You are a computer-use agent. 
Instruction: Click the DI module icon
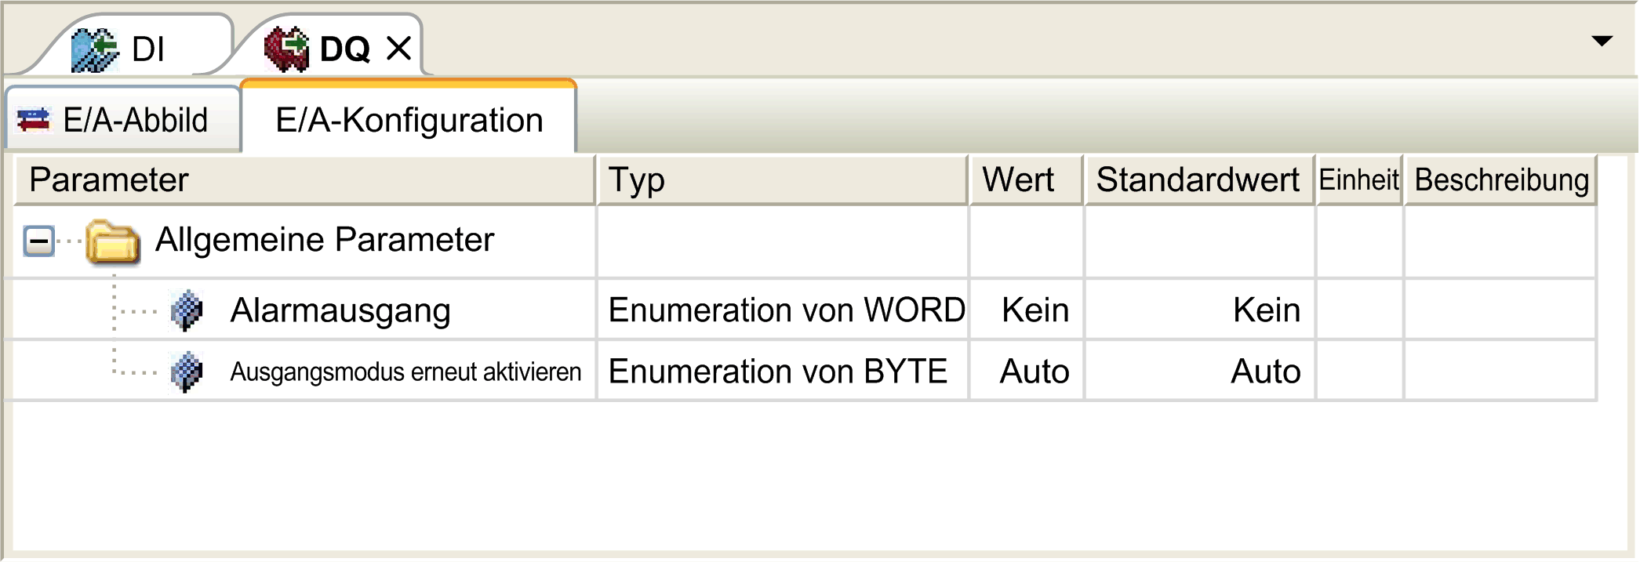click(x=94, y=50)
